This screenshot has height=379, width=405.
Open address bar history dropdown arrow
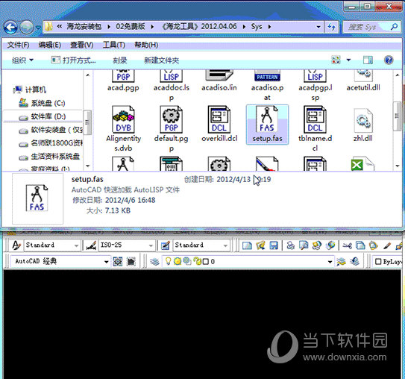(x=318, y=27)
